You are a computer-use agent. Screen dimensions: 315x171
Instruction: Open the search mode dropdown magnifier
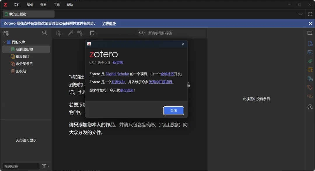142,33
